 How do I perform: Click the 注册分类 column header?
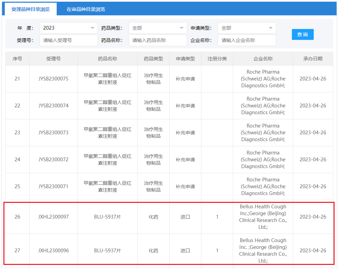tap(217, 58)
